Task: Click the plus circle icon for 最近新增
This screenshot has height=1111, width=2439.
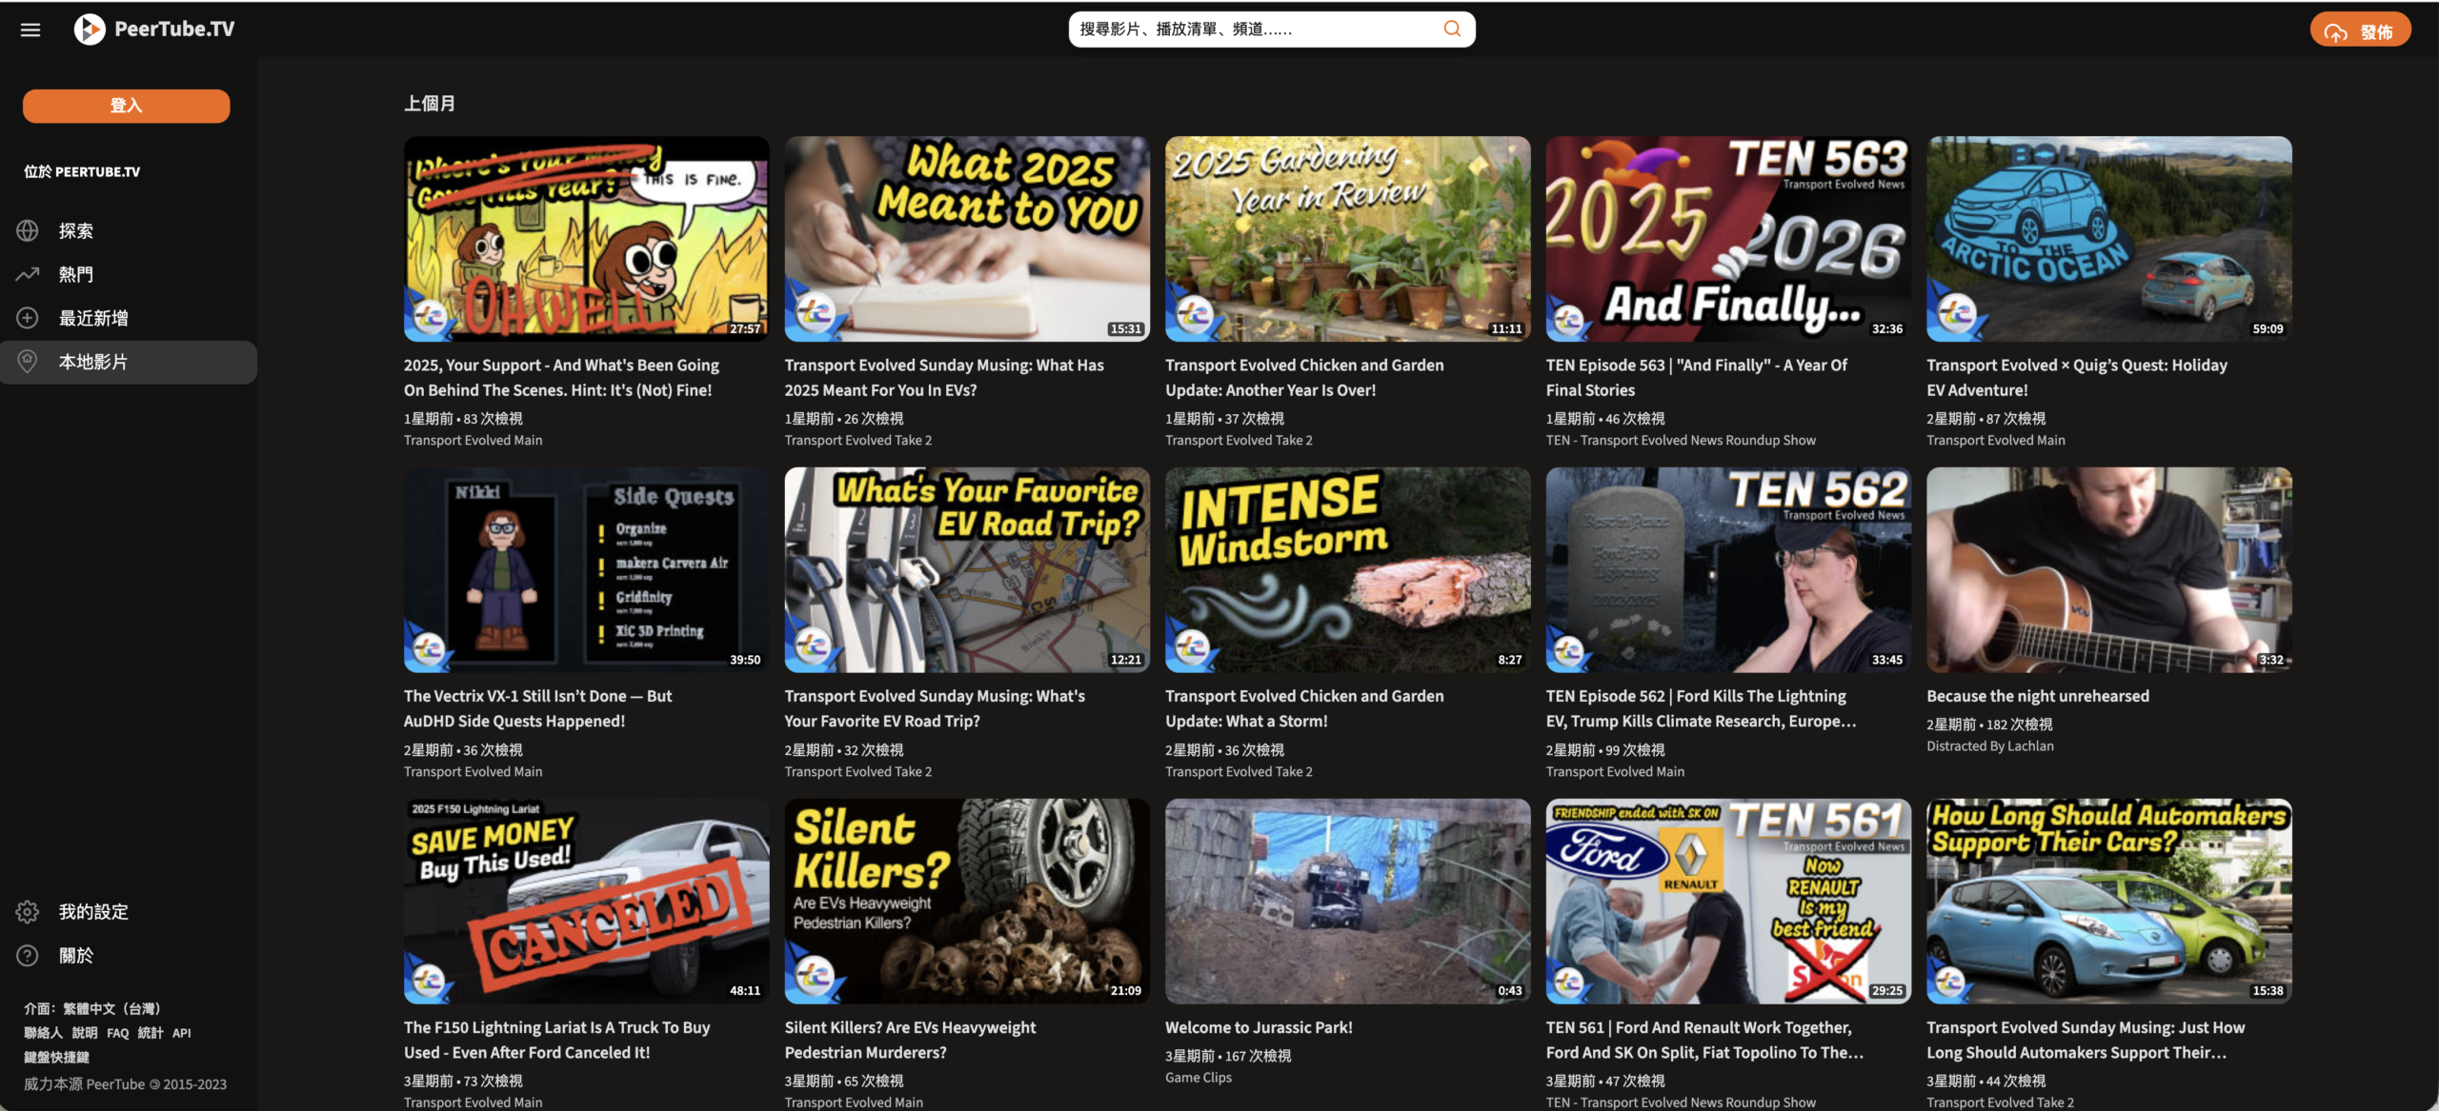Action: (x=28, y=318)
